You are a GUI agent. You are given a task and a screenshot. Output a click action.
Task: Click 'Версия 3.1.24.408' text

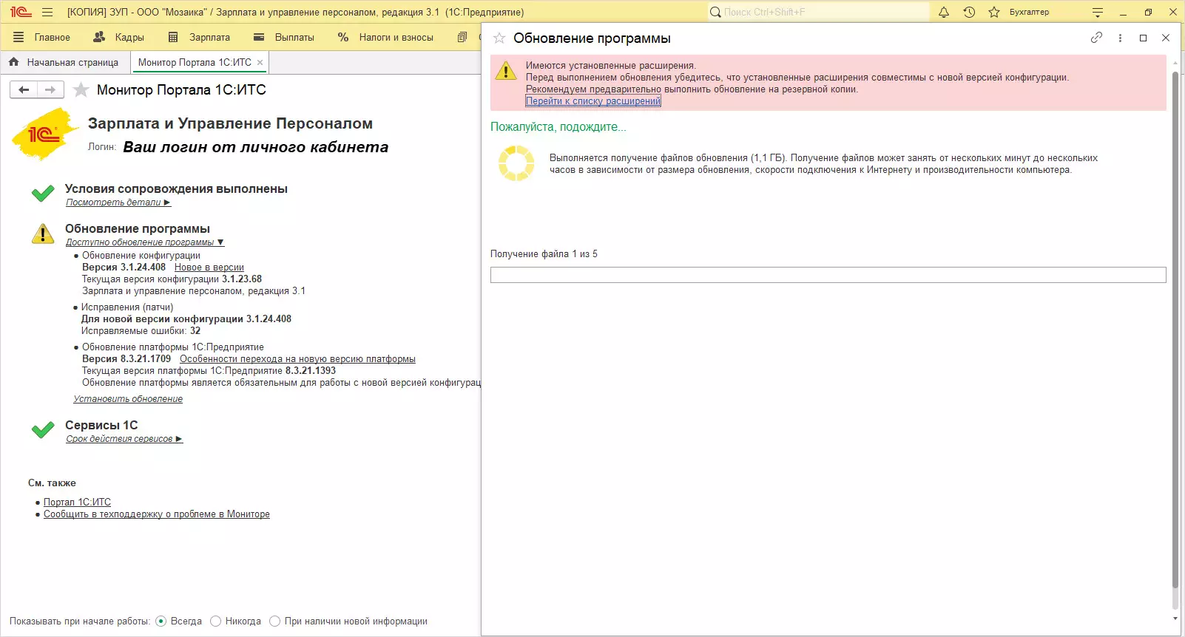click(x=124, y=268)
